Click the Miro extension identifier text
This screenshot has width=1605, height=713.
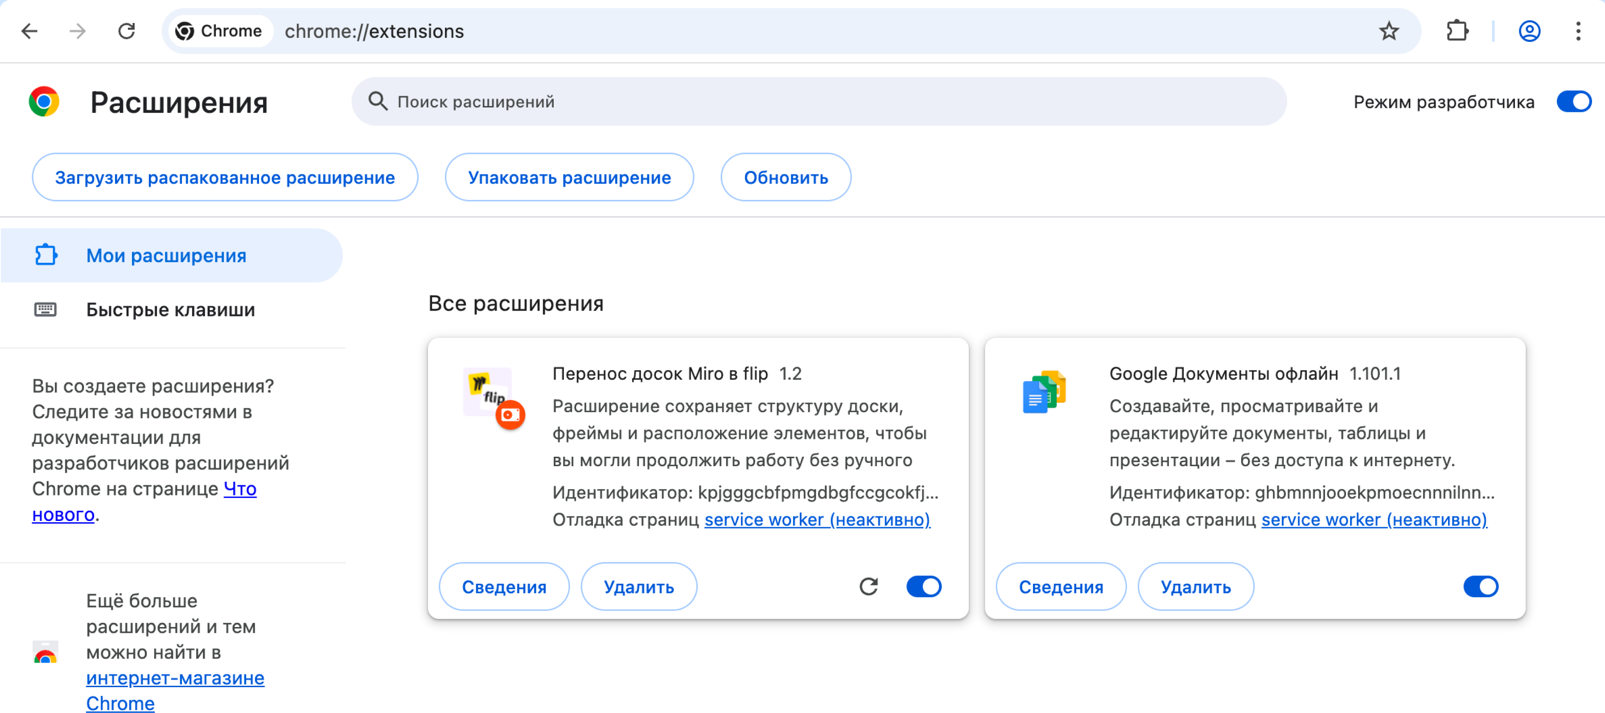(x=745, y=492)
